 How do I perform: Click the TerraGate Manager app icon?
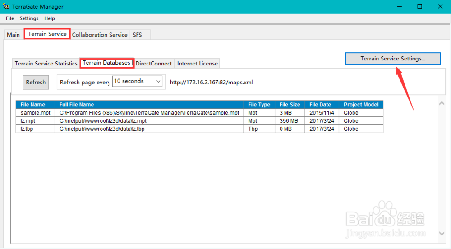(x=6, y=6)
